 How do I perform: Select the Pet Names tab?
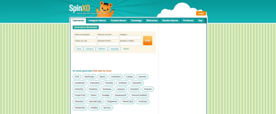[x=188, y=20]
